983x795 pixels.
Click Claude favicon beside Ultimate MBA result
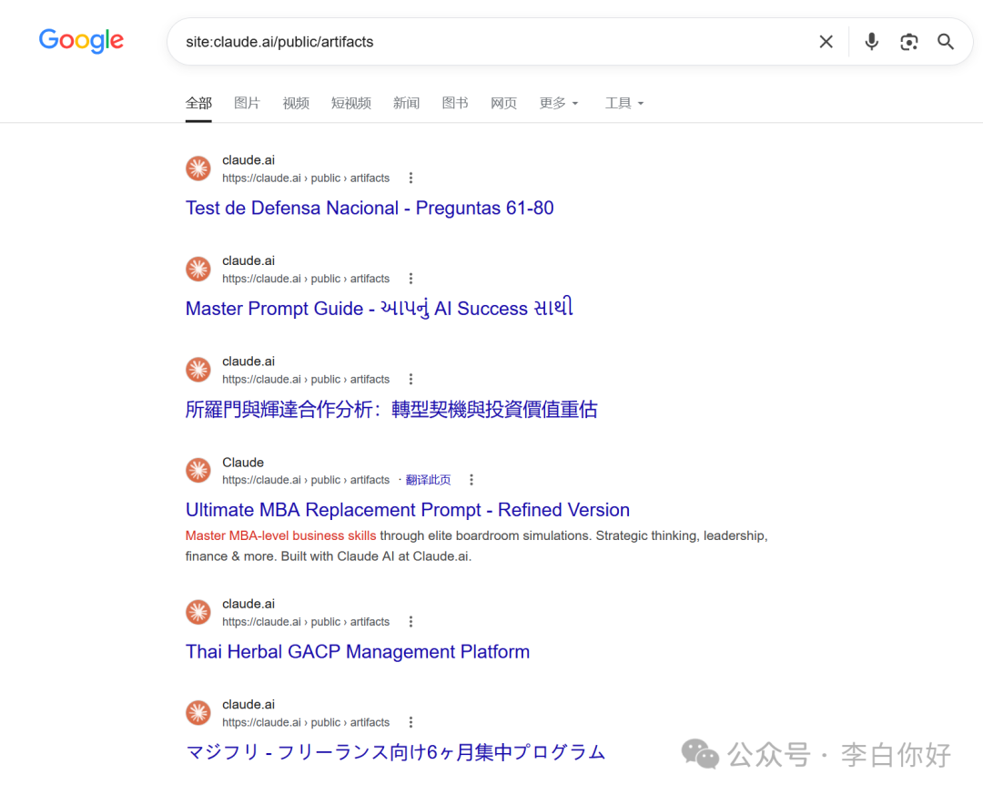click(198, 471)
